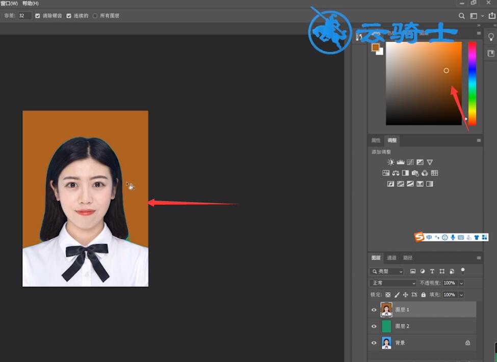Expand the workspace switcher dropdown arrow
Screen dimensions: 497x362
tap(483, 16)
